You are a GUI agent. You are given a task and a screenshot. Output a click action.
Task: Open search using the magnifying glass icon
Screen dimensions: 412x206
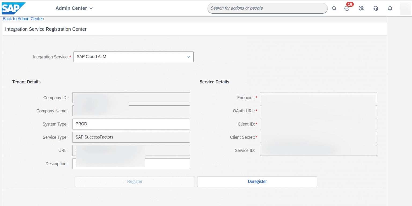pos(334,8)
